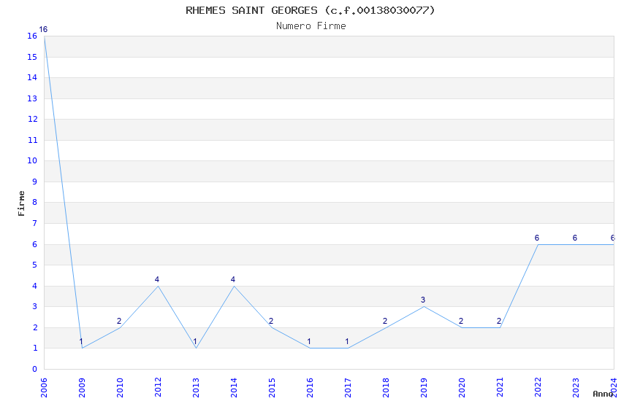Click y-axis tick label 3
Viewport: 621px width, 401px height.
(x=35, y=306)
